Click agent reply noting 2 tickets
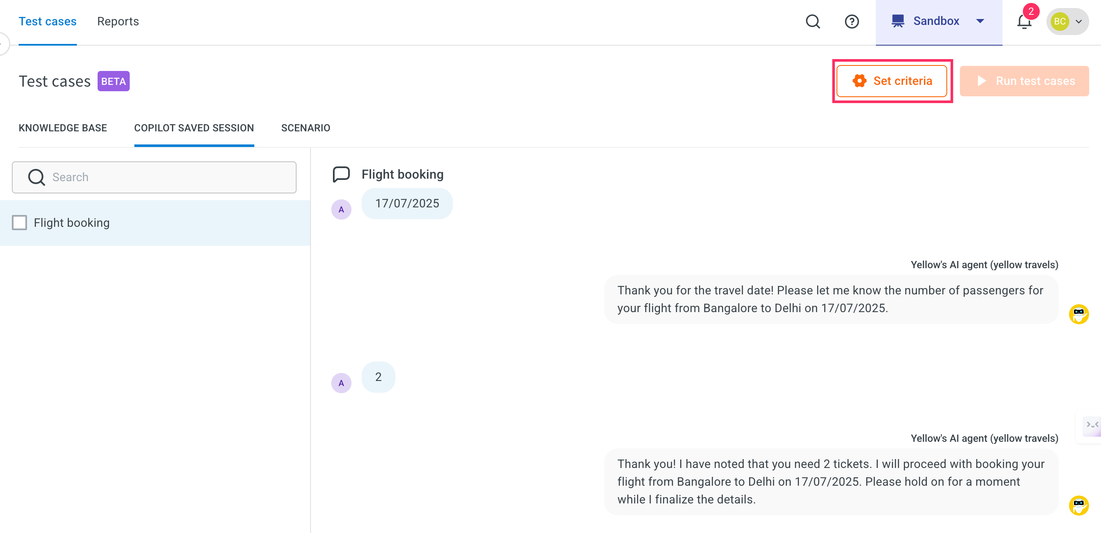 tap(831, 482)
